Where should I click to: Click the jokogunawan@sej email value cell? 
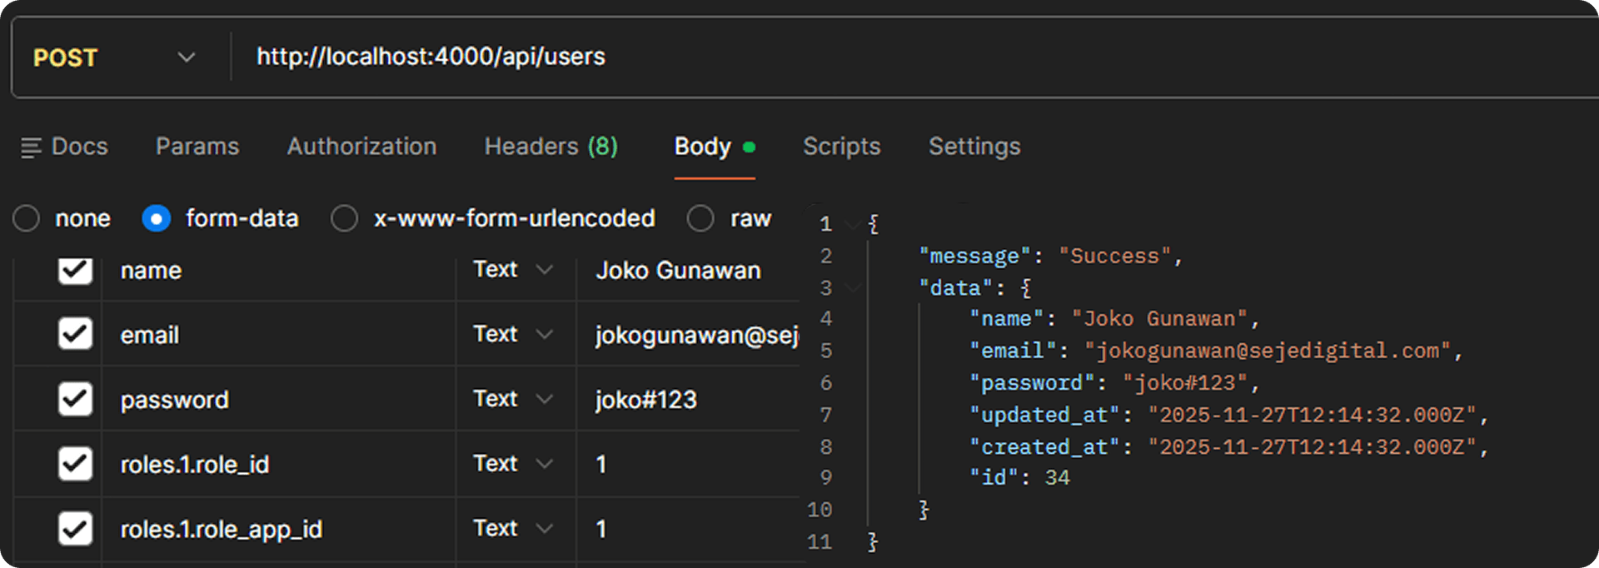coord(689,334)
